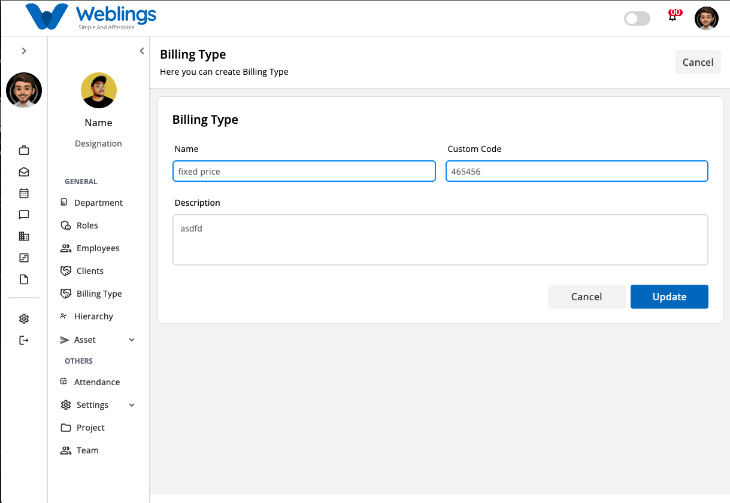This screenshot has height=503, width=730.
Task: Open the Attendance menu item
Action: (98, 382)
